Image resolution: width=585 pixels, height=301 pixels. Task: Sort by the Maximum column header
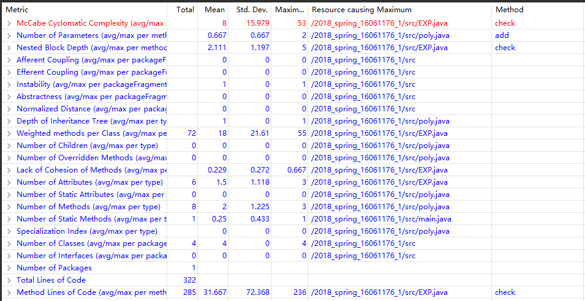[x=290, y=10]
